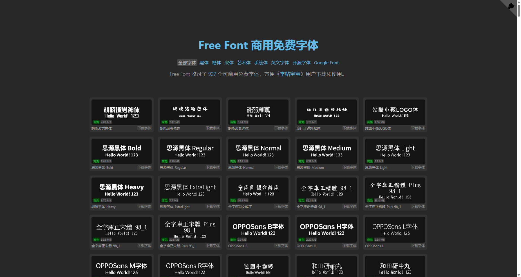
Task: Download the OPPOSans-L font
Action: click(418, 246)
